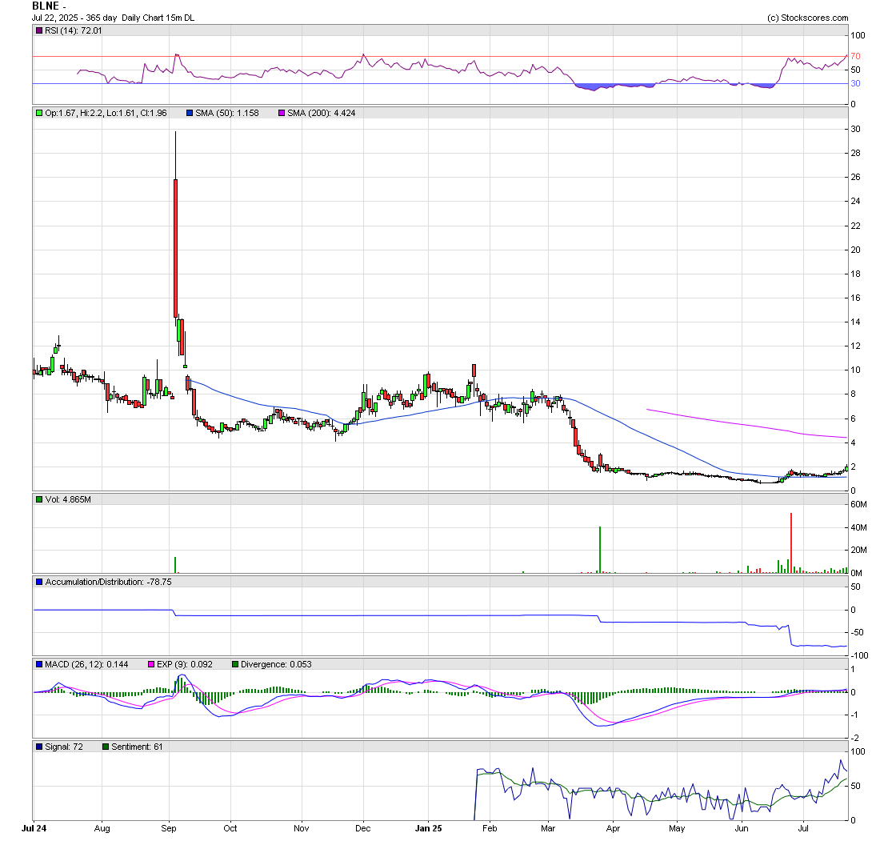Click the tall red late-June volume bar

pyautogui.click(x=791, y=543)
